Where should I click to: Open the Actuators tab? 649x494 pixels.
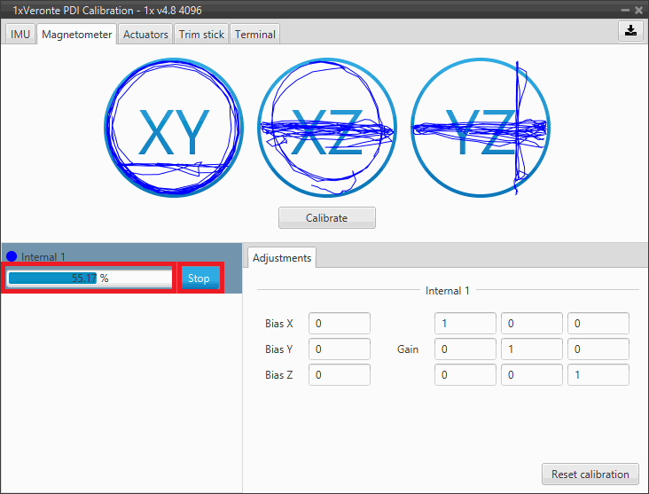tap(145, 35)
